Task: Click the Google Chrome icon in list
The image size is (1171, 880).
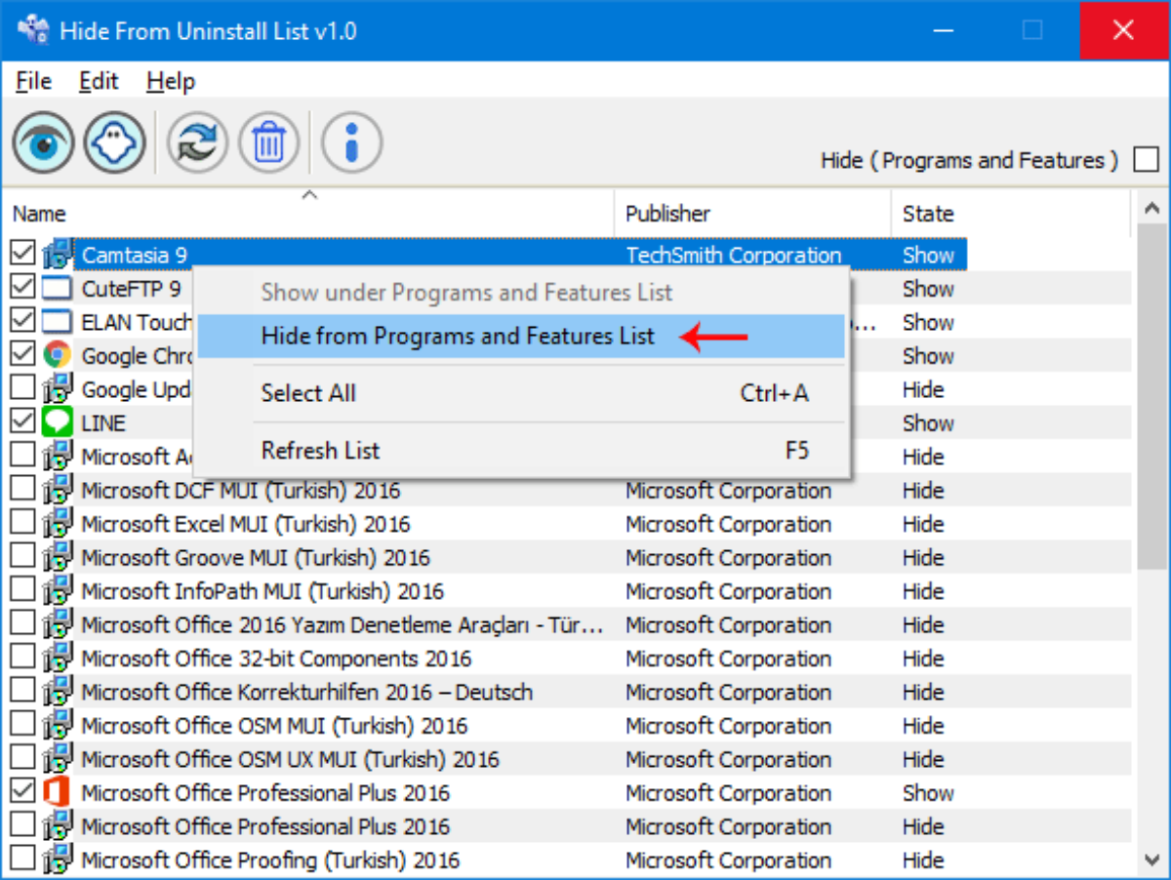Action: click(x=58, y=356)
